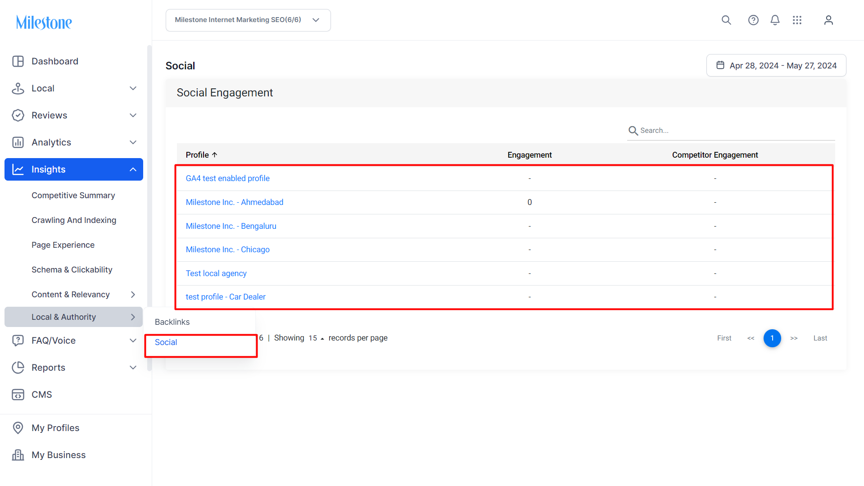
Task: Open Competitive Summary menu item
Action: click(73, 195)
